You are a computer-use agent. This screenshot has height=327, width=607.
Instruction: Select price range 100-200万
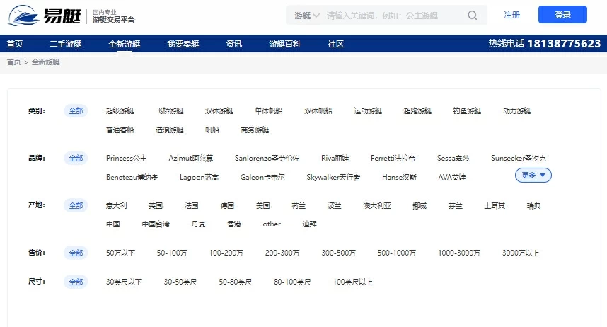click(226, 253)
